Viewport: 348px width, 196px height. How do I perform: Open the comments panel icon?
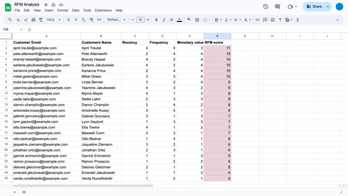pos(278,7)
